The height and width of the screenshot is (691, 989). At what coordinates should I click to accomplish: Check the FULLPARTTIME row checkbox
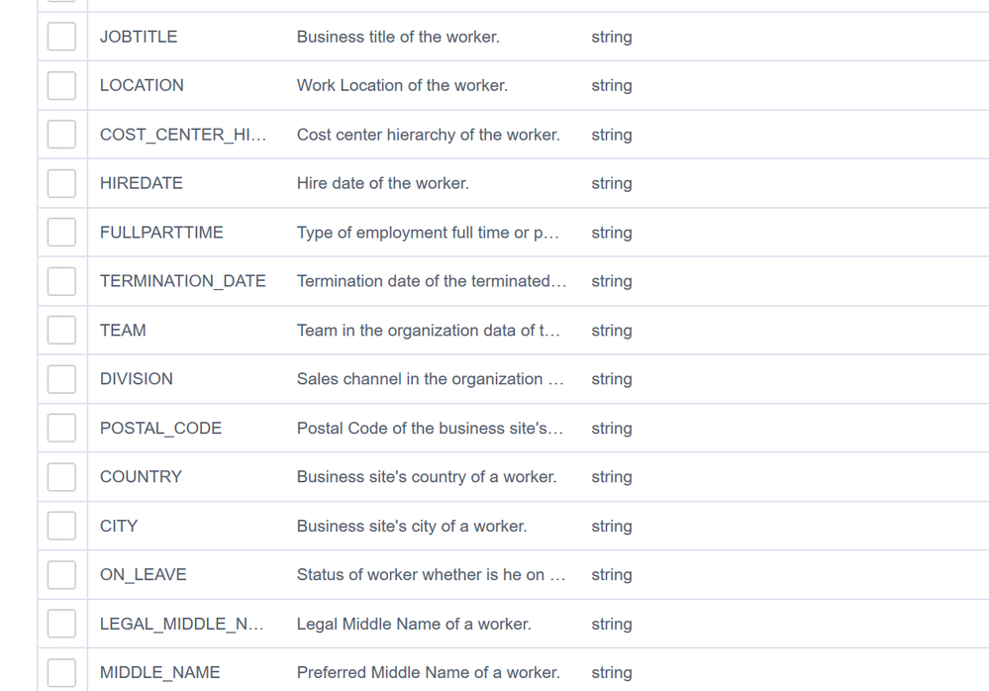pos(61,233)
